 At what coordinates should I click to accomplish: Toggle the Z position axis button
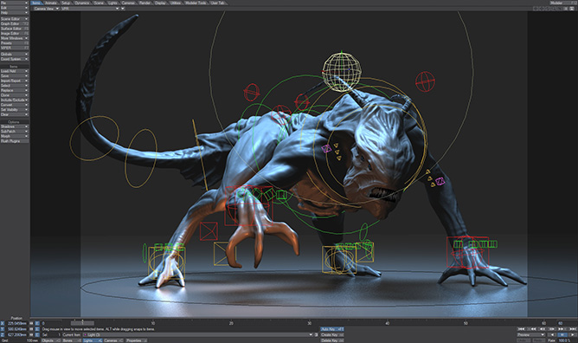[3, 334]
